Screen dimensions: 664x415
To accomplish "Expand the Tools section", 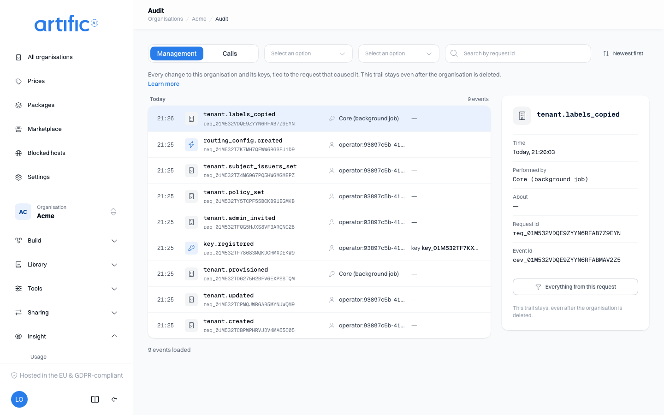I will tap(66, 289).
